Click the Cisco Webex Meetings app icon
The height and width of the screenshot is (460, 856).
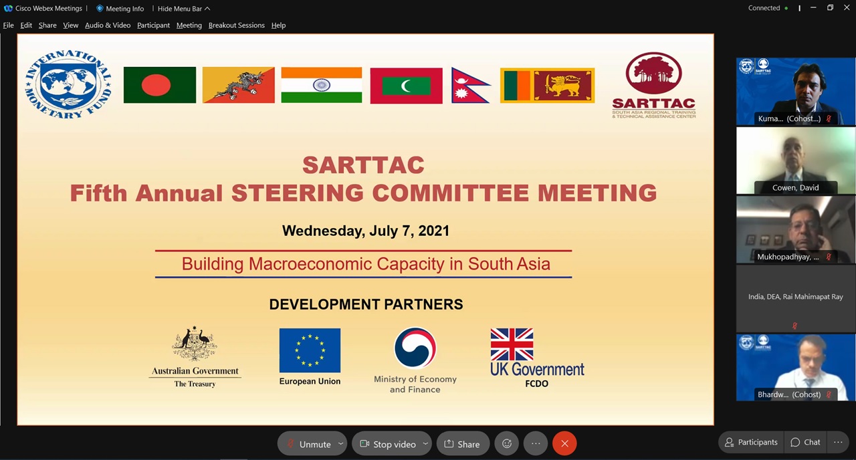coord(8,9)
